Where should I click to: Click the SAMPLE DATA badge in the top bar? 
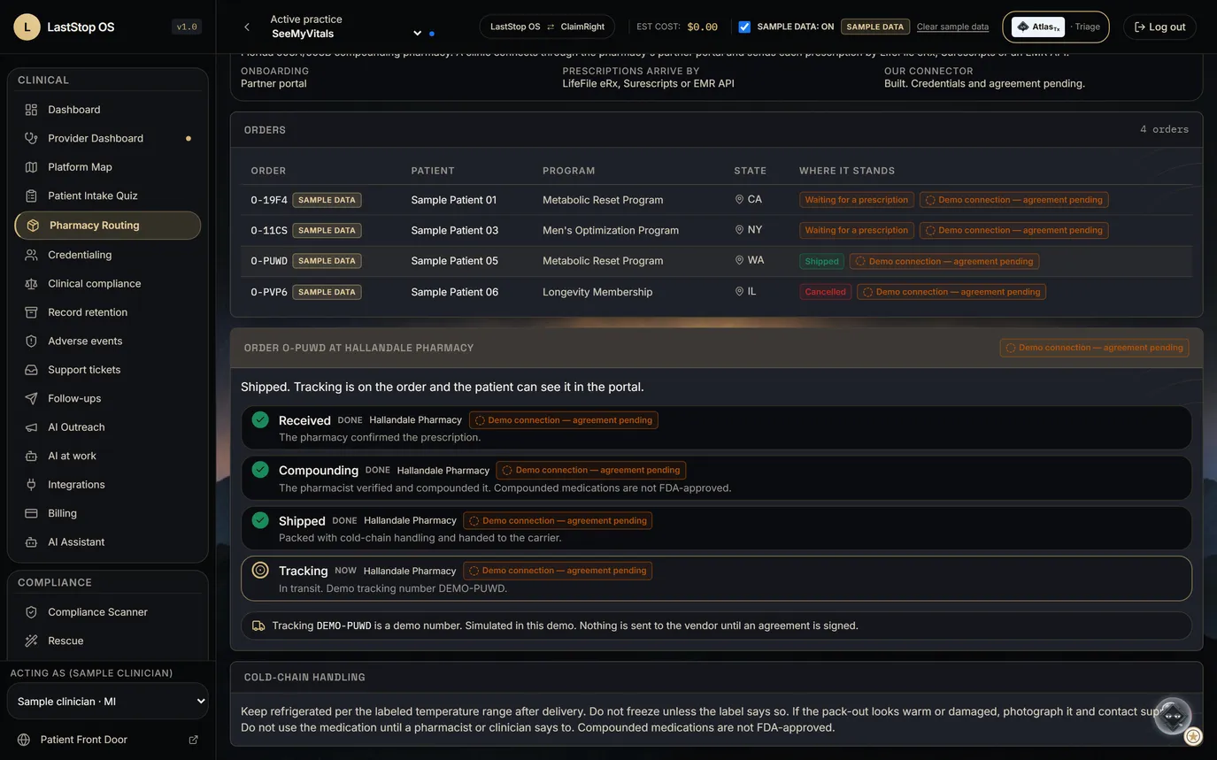pos(874,27)
